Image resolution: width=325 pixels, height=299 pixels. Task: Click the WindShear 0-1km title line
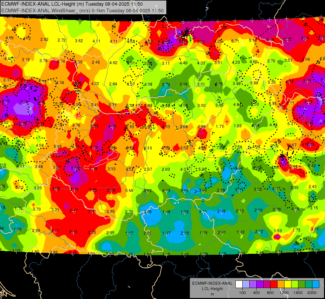(x=82, y=11)
